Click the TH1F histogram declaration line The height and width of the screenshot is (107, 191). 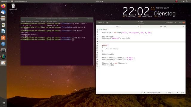(x=127, y=33)
